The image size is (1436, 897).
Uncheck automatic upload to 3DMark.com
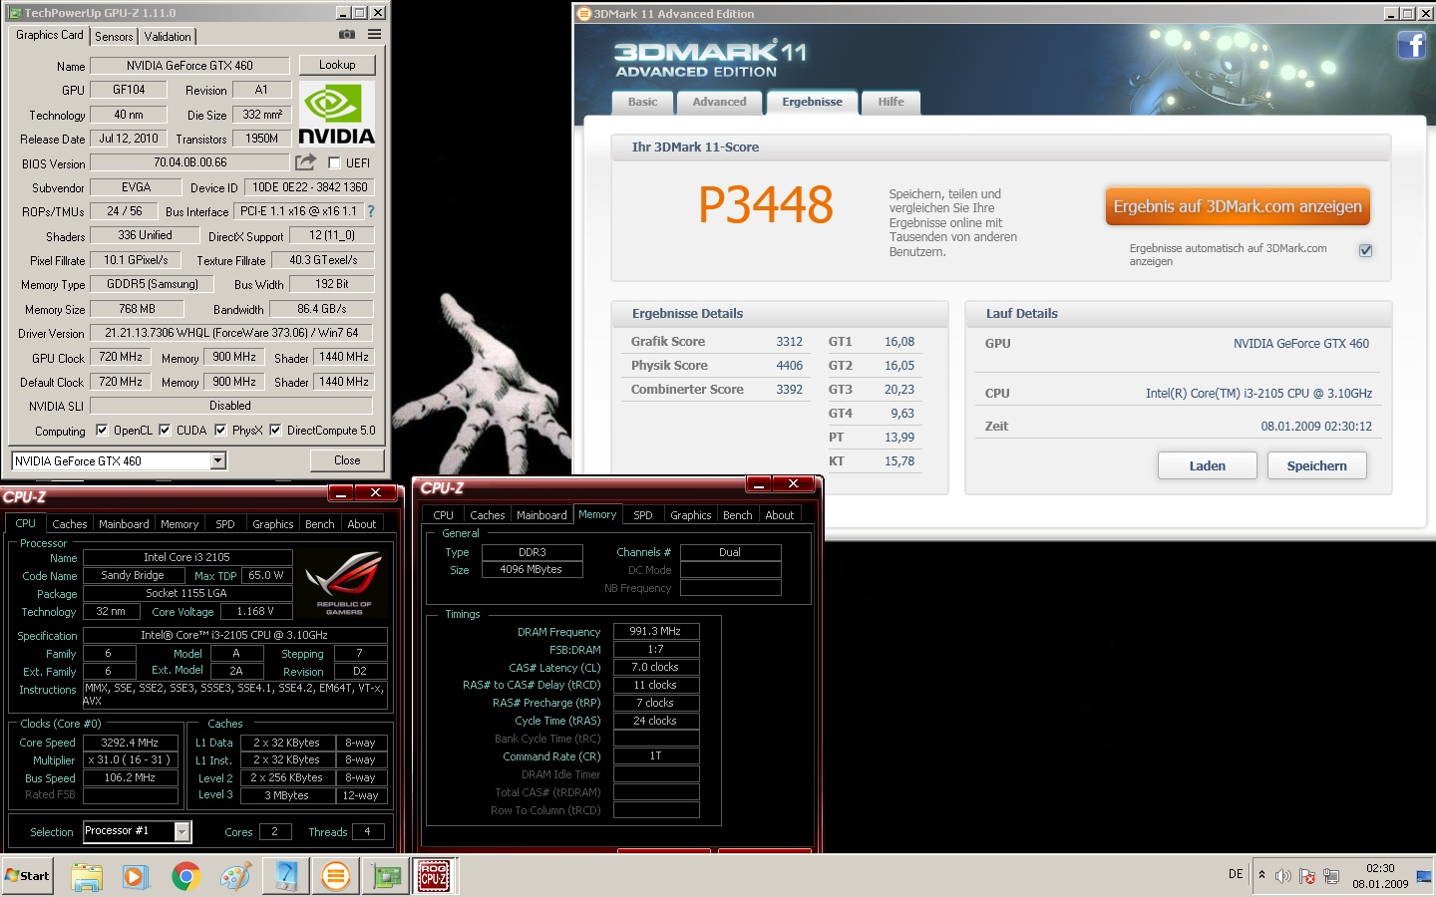pyautogui.click(x=1365, y=251)
